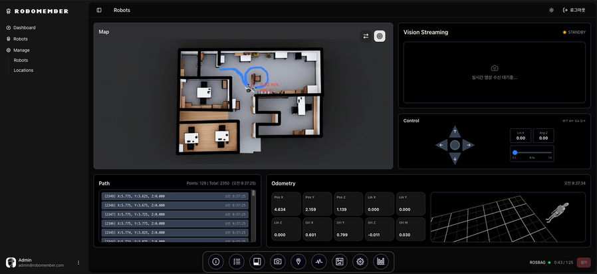Viewport: 597px width, 274px height.
Task: Select Locations under Manage
Action: [x=23, y=70]
